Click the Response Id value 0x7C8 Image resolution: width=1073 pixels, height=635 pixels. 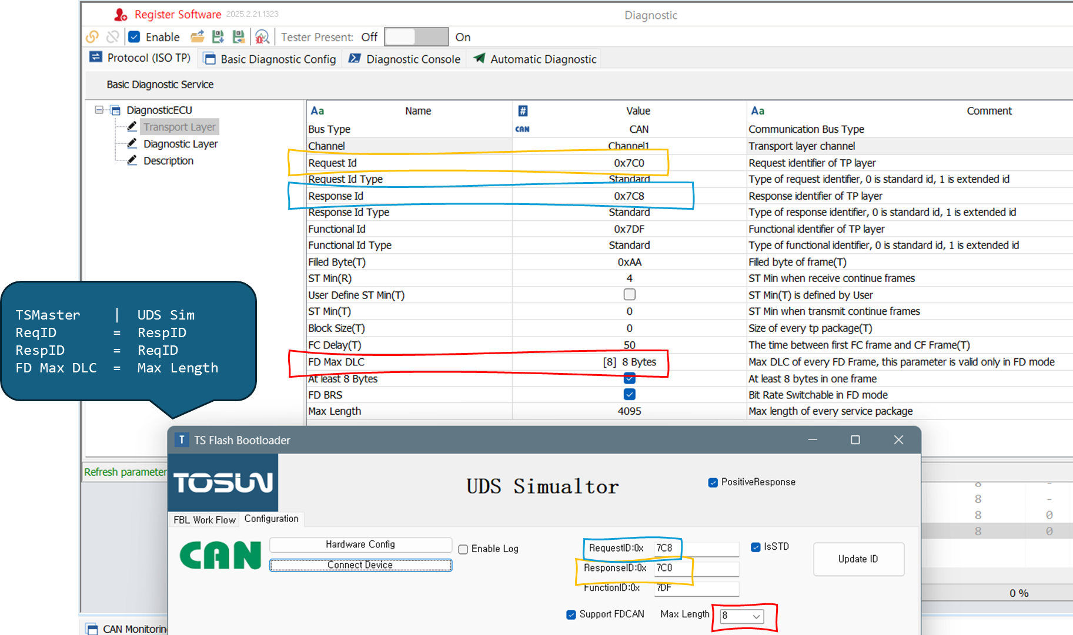point(630,196)
